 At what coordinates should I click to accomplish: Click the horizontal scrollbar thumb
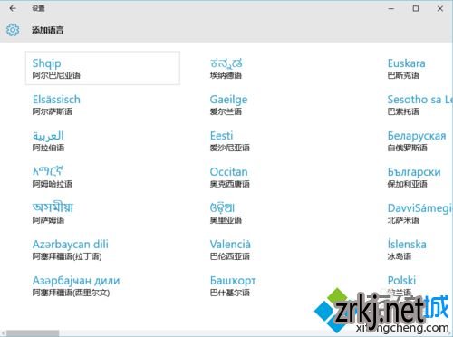(33, 333)
